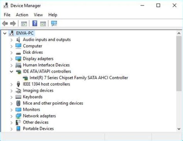Image resolution: width=183 pixels, height=141 pixels.
Task: Open the View menu
Action: [38, 15]
